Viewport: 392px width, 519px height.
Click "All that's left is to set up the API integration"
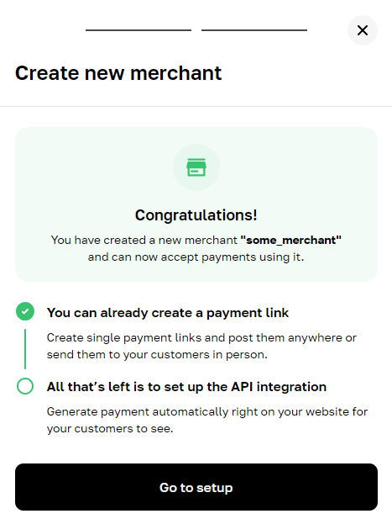coord(186,387)
